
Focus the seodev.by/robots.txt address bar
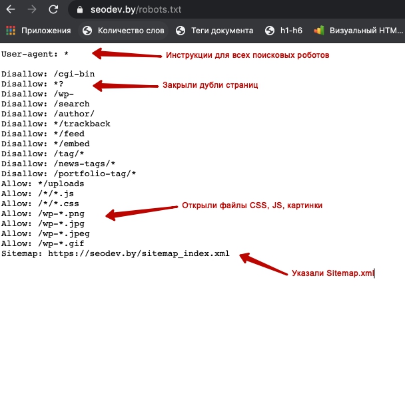click(x=200, y=10)
